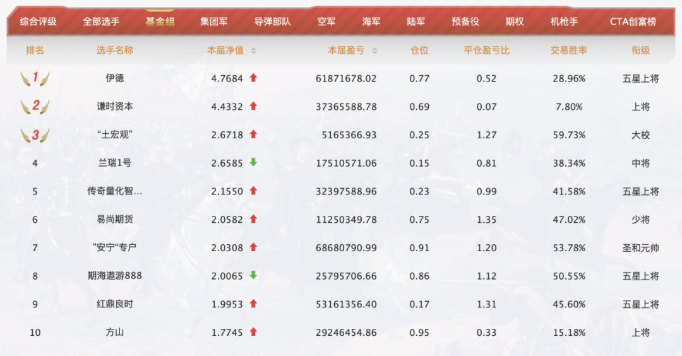Click profit-loss ratio 1.35
This screenshot has width=682, height=356.
[486, 220]
